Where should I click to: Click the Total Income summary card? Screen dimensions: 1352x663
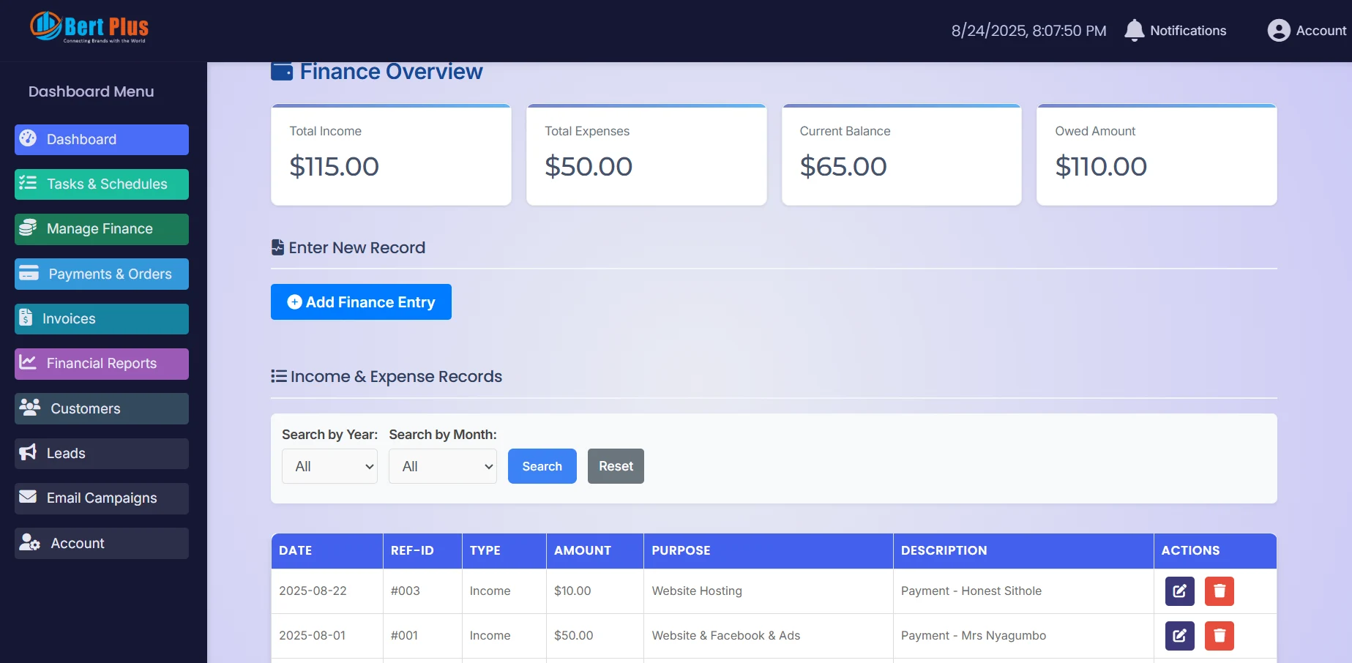coord(391,154)
